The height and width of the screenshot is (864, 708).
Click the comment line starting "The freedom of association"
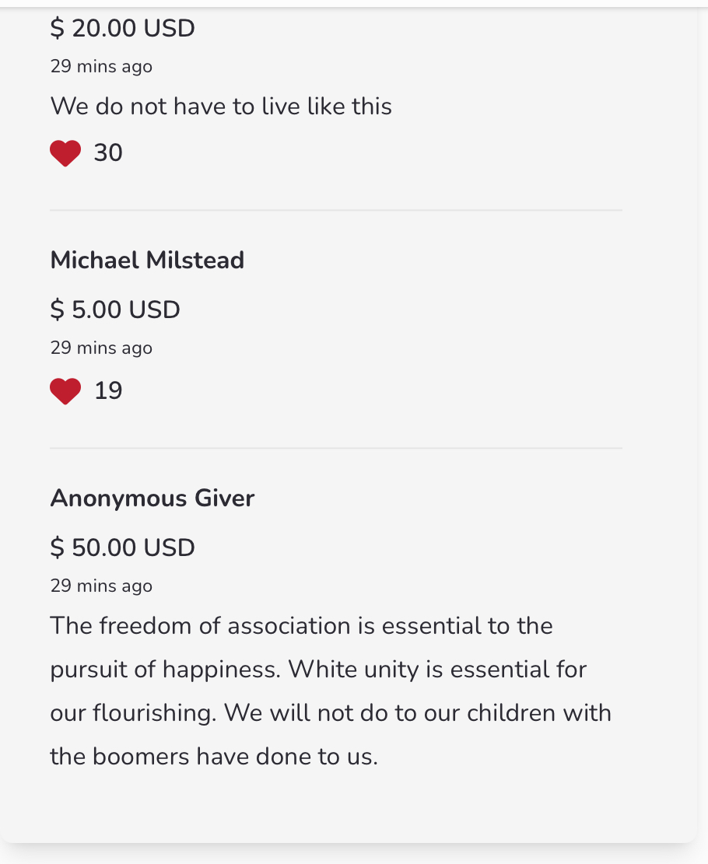click(301, 626)
